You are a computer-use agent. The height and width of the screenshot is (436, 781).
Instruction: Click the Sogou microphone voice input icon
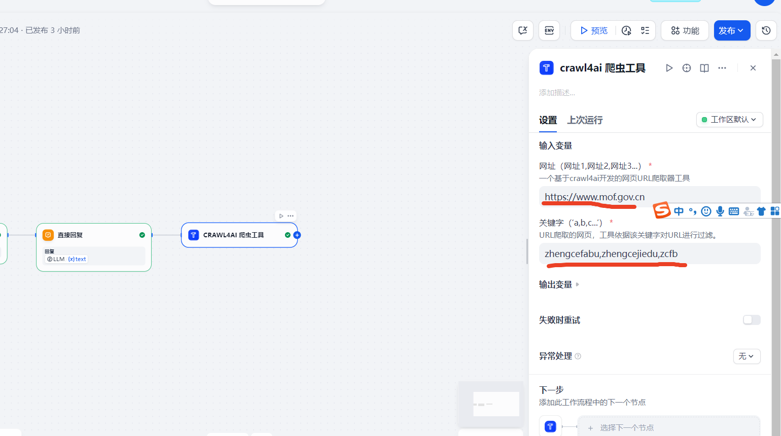(720, 211)
